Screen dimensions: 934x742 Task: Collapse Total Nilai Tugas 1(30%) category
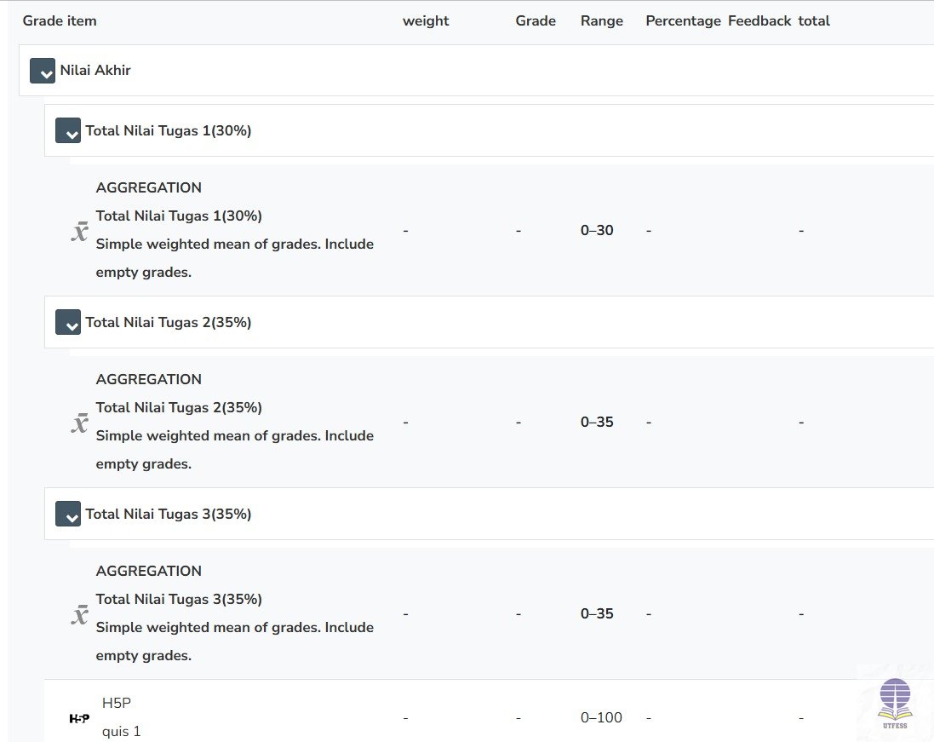(x=68, y=130)
